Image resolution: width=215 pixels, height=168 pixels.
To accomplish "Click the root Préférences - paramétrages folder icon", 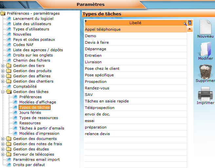I will (x=3, y=13).
